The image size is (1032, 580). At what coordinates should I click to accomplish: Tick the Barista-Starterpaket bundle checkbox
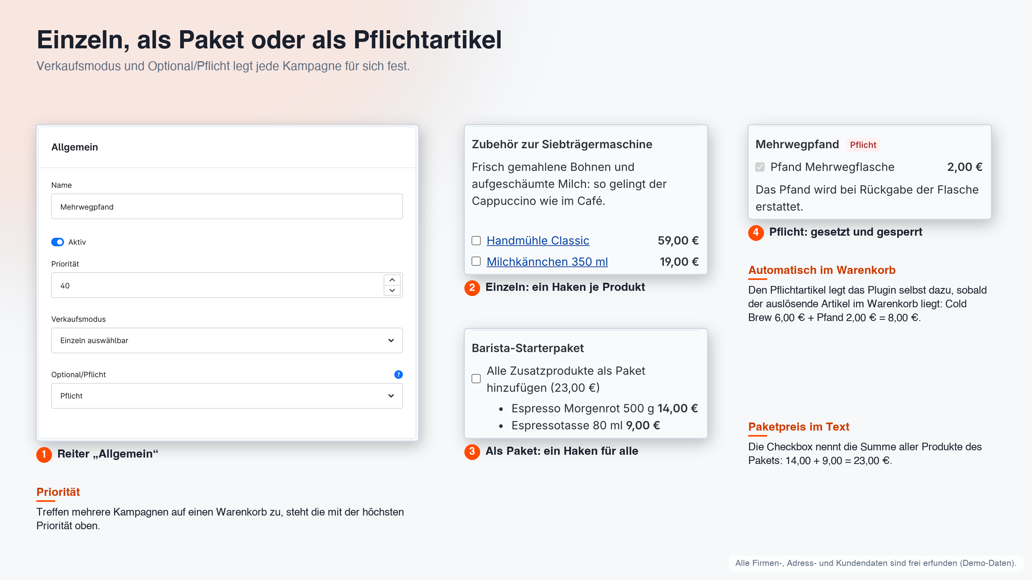pyautogui.click(x=476, y=379)
